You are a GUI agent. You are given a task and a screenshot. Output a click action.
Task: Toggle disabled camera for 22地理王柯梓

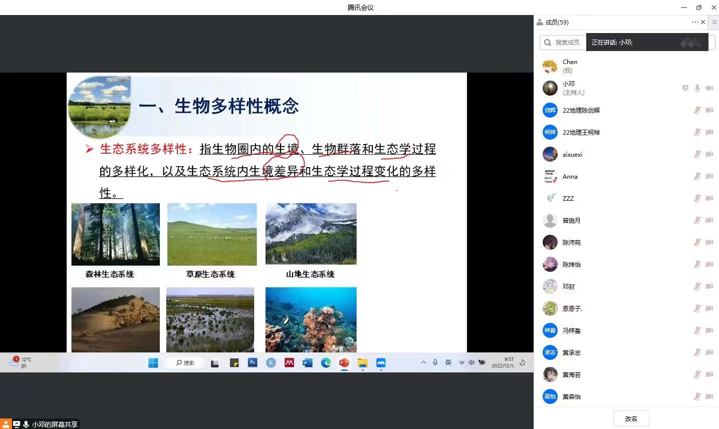click(709, 132)
